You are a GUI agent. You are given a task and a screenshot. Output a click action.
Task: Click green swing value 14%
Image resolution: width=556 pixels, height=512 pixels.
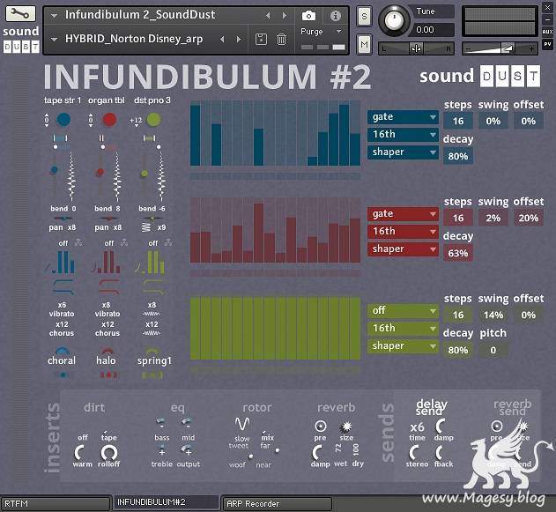pyautogui.click(x=493, y=315)
